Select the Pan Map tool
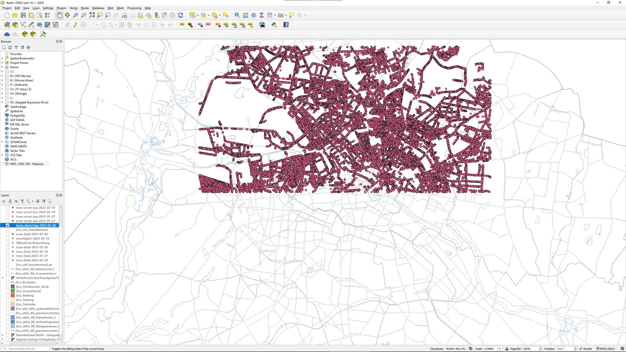Screen dimensions: 626x352 point(60,15)
